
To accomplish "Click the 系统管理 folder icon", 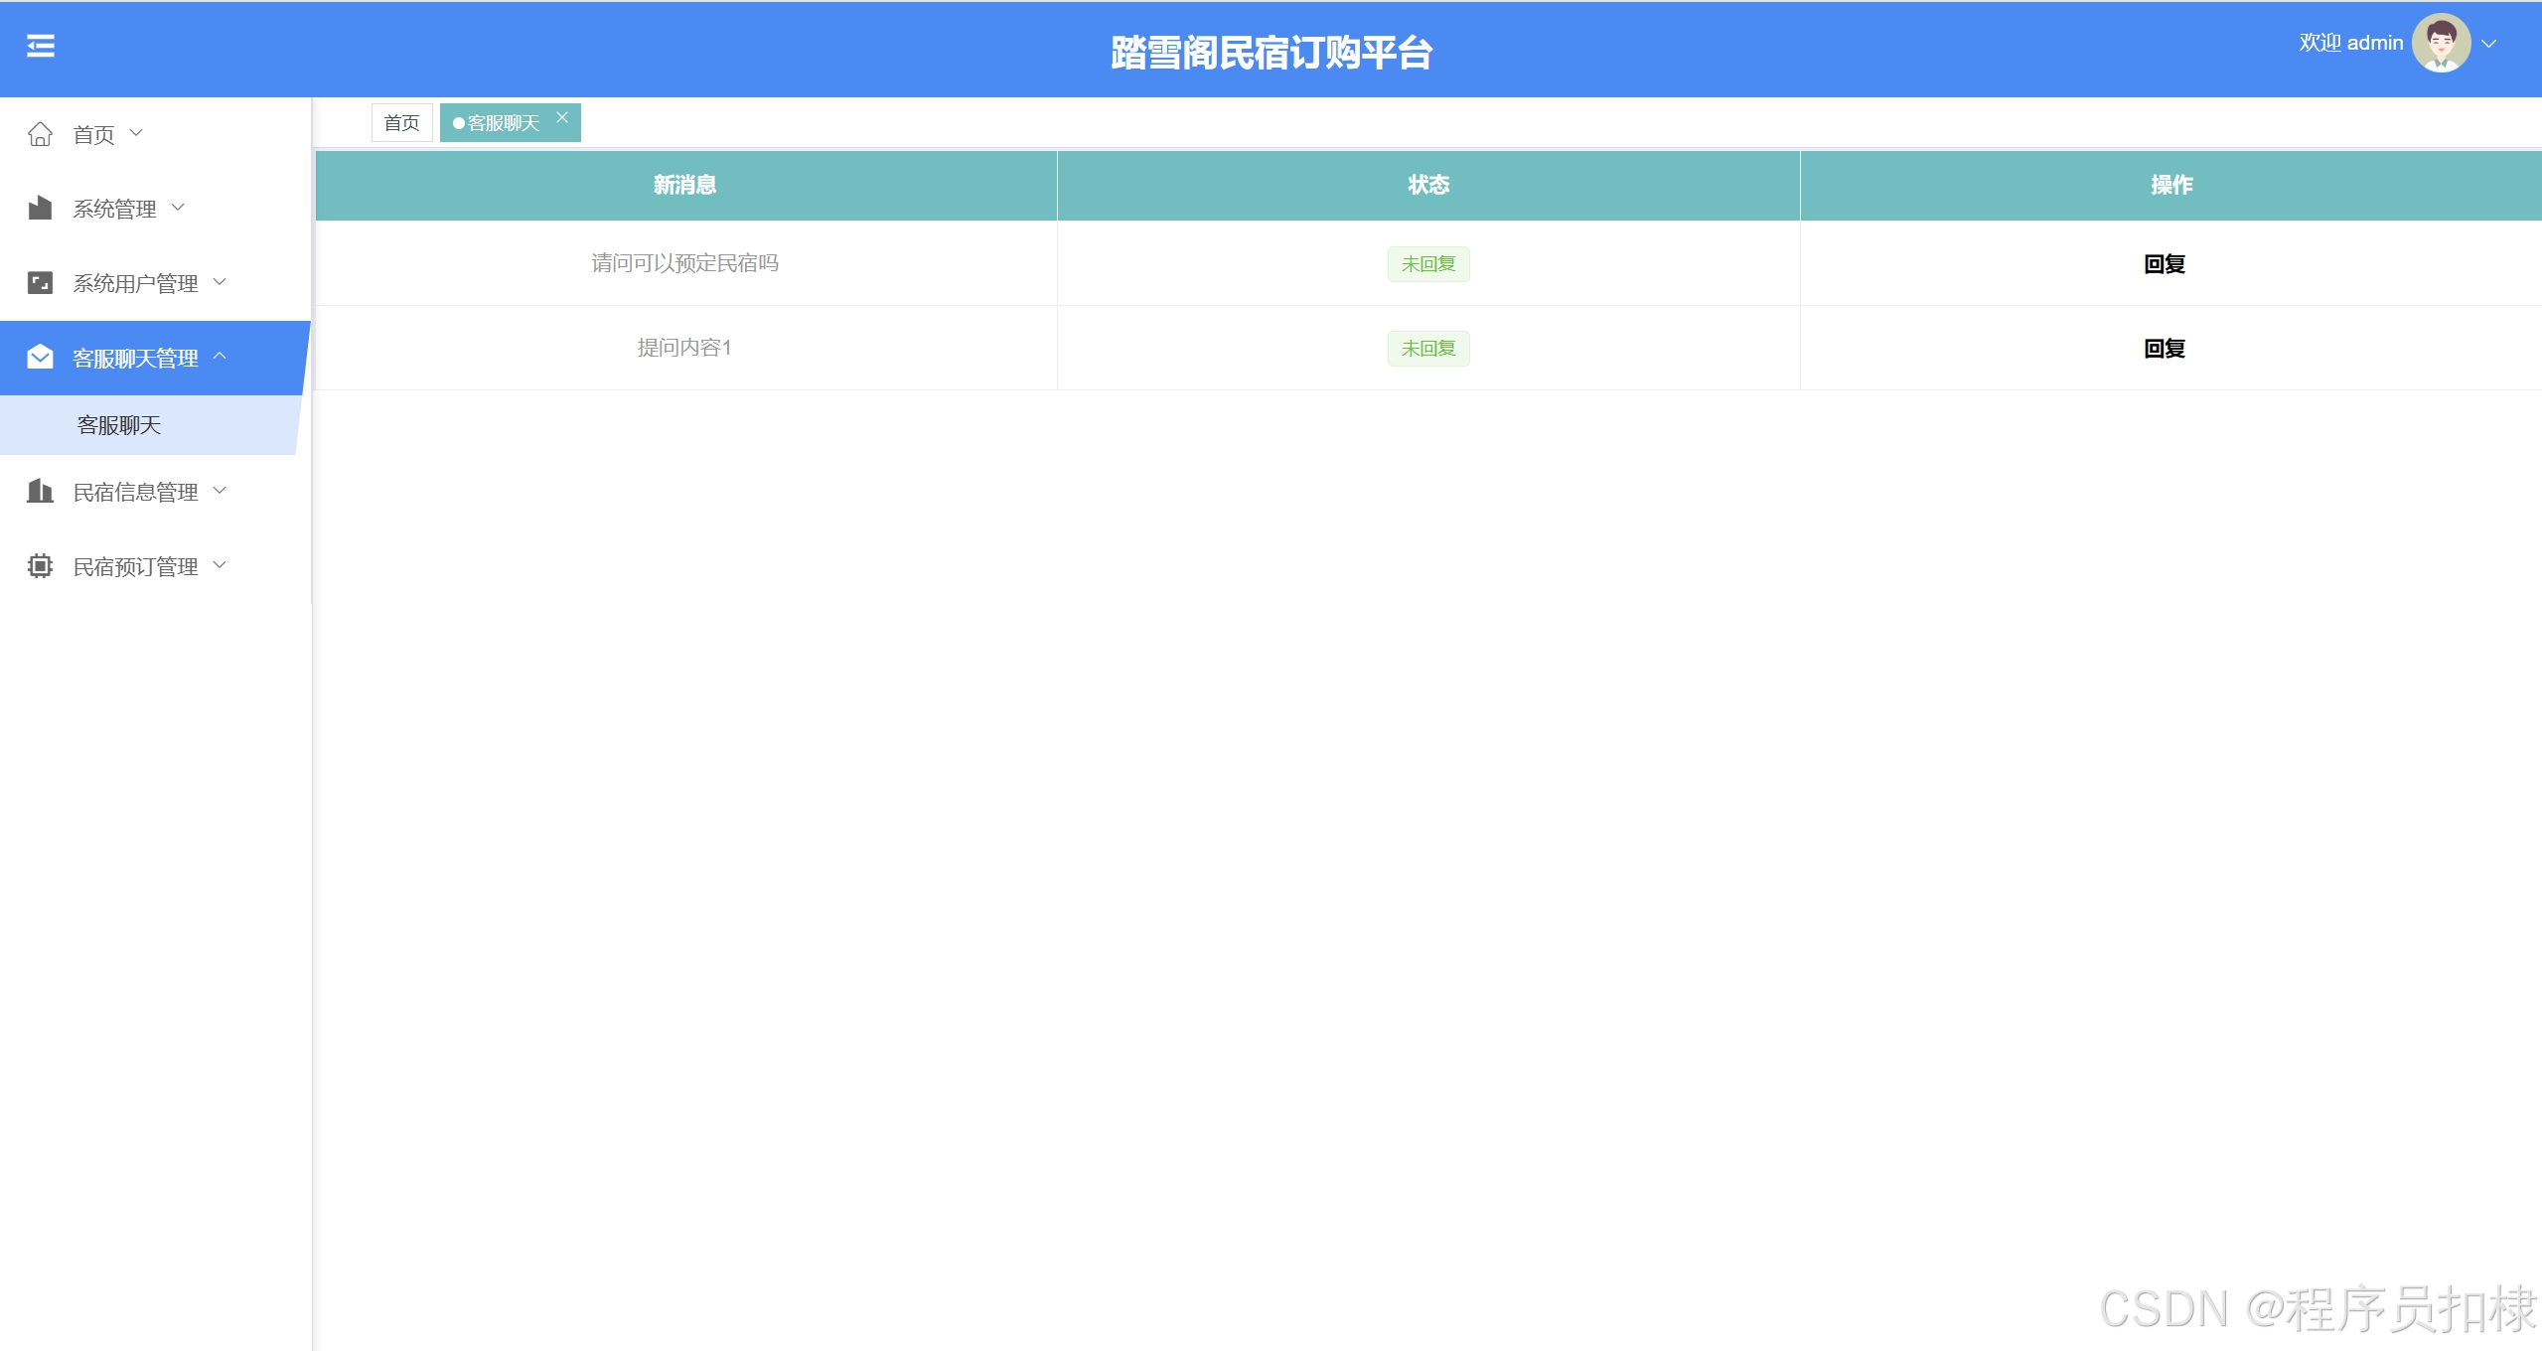I will (x=40, y=208).
